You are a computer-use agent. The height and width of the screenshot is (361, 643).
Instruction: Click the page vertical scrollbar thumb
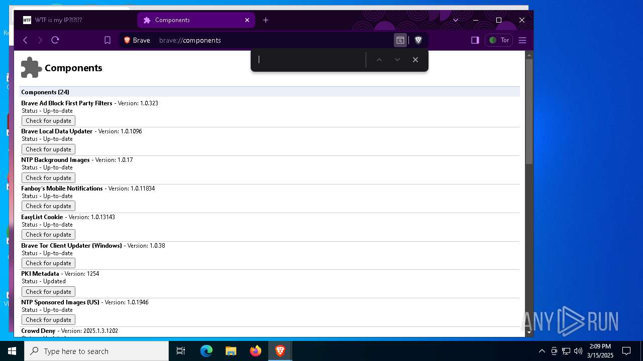[x=529, y=111]
